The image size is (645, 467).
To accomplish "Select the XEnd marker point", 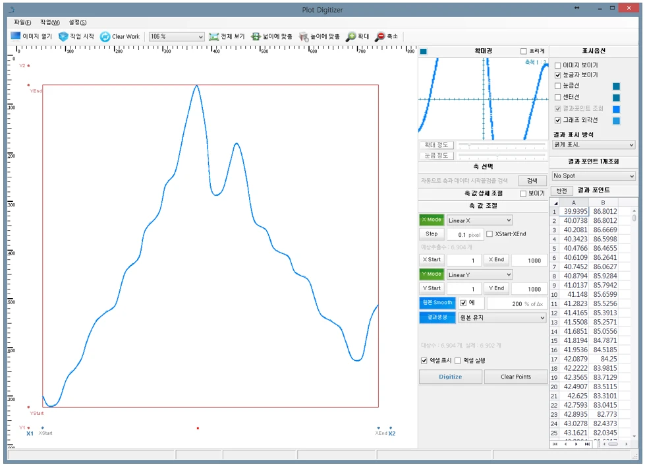I will (378, 428).
